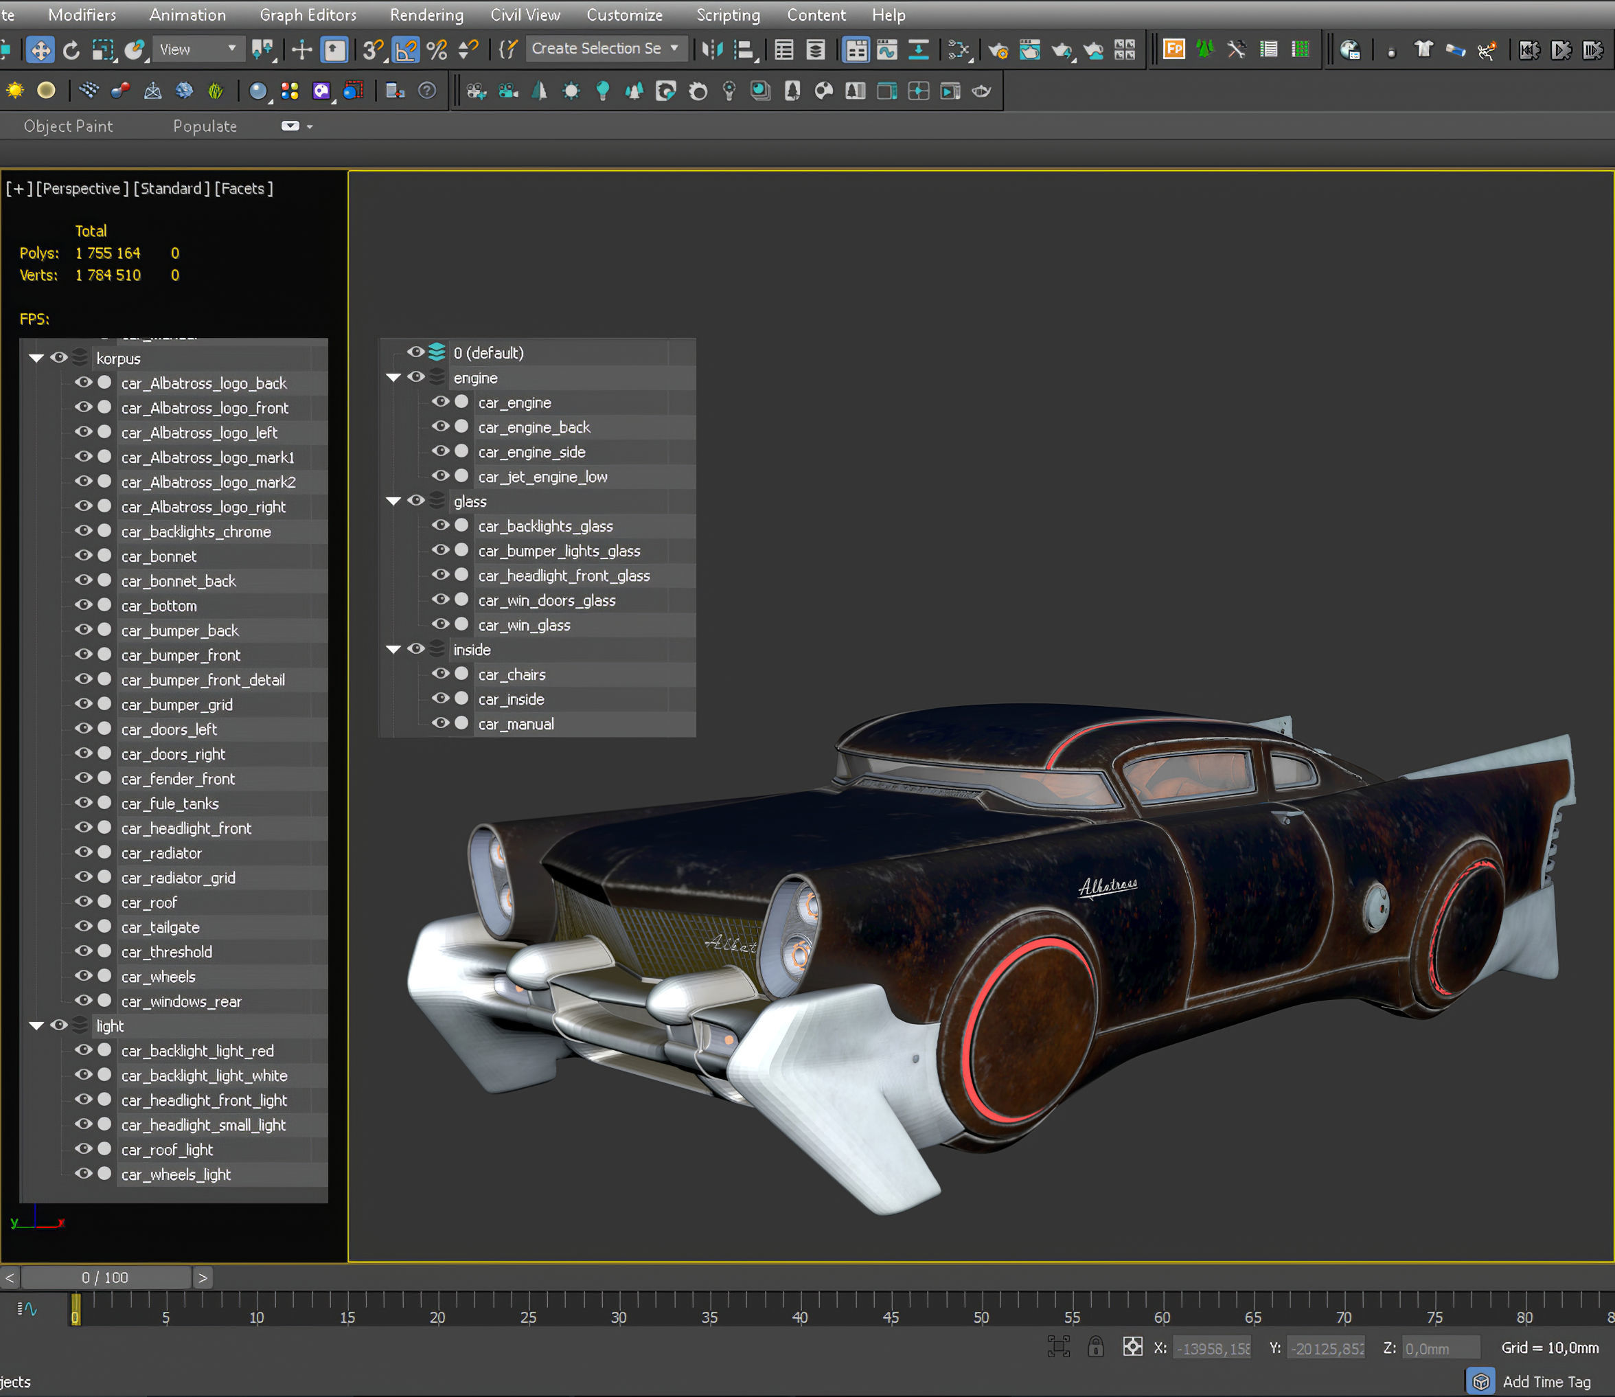Open the Graph Editors menu
The image size is (1615, 1397).
tap(308, 15)
